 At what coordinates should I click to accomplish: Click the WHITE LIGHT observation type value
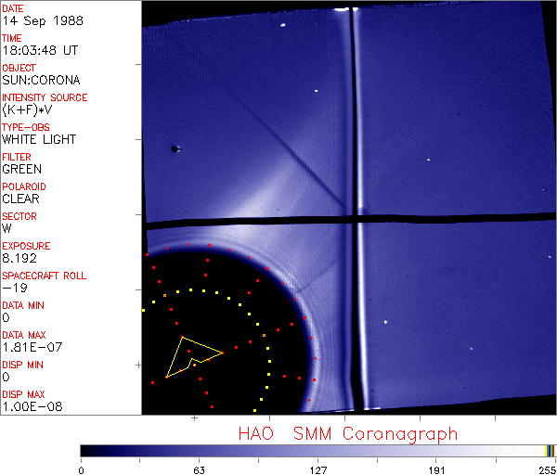tap(39, 139)
